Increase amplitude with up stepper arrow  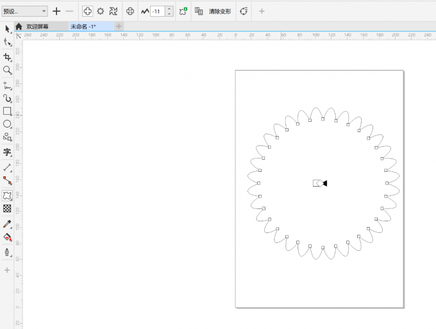[x=169, y=8]
